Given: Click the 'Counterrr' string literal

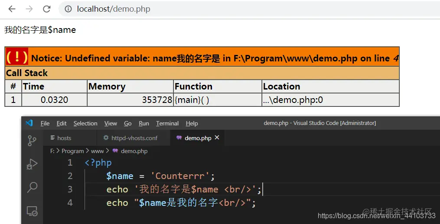Looking at the screenshot, I should point(180,176).
